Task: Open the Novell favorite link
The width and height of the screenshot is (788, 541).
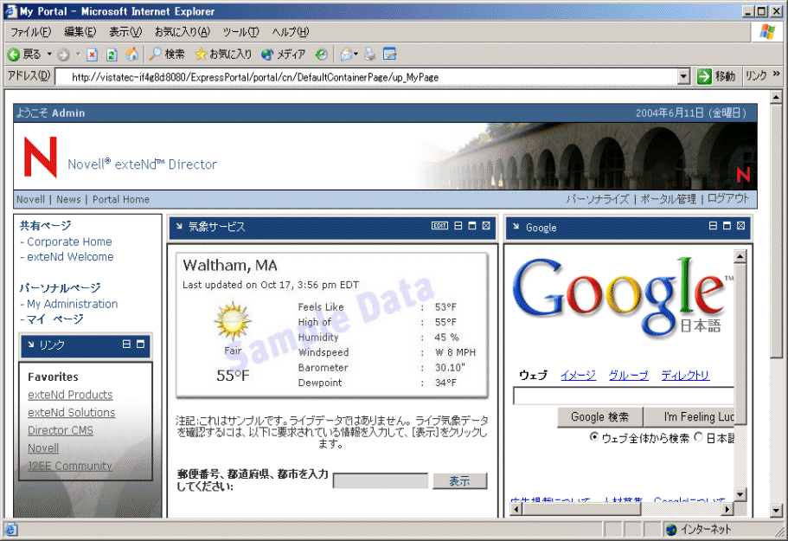Action: (x=43, y=448)
